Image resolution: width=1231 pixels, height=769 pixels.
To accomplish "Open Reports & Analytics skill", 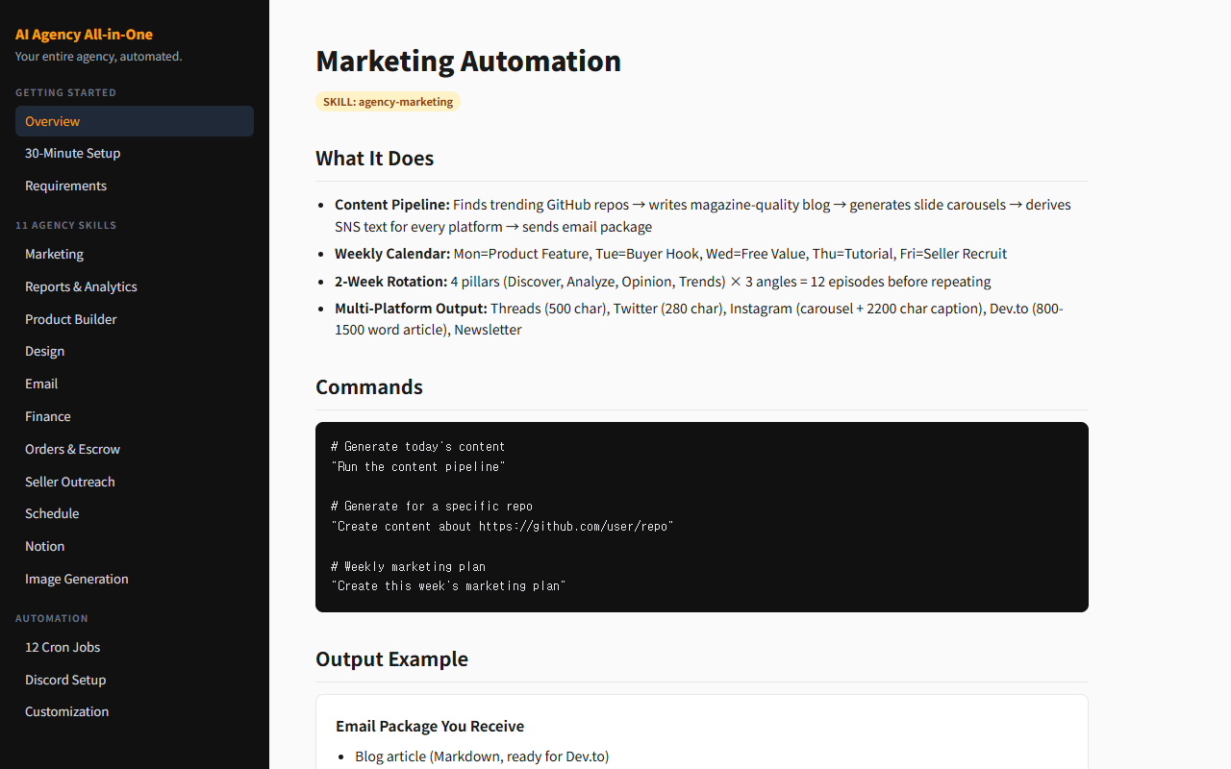I will click(x=81, y=286).
